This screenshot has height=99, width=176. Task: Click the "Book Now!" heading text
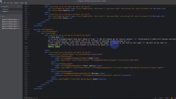[x=56, y=37]
